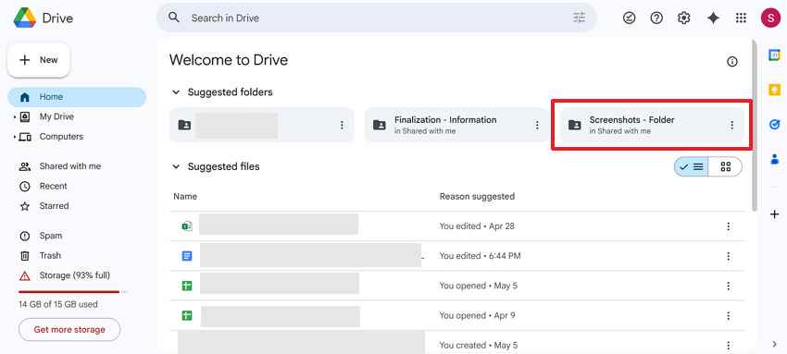Open the Gemini sparkle icon
The image size is (787, 354).
point(713,18)
